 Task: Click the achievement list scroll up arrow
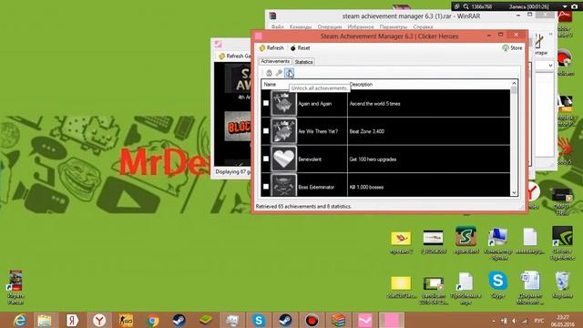[514, 83]
